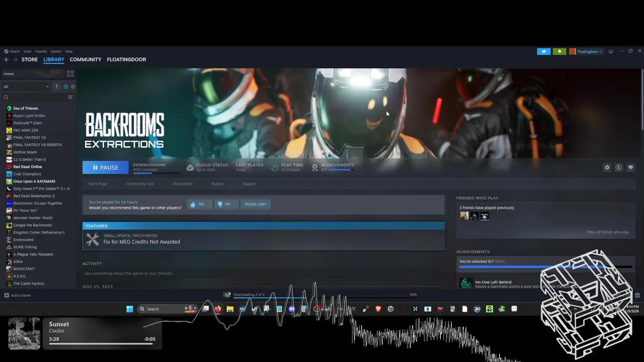Viewport: 644px width, 362px height.
Task: Click the blue announcements megaphone button
Action: 544,51
